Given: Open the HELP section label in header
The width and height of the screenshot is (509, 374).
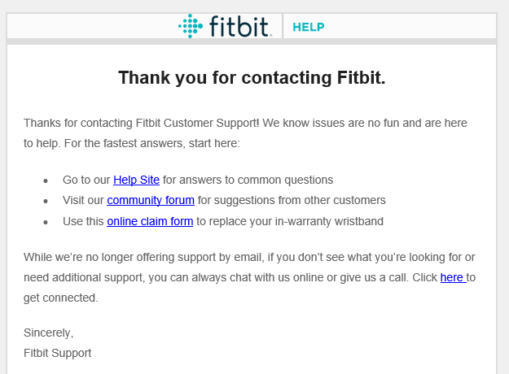Looking at the screenshot, I should tap(308, 27).
